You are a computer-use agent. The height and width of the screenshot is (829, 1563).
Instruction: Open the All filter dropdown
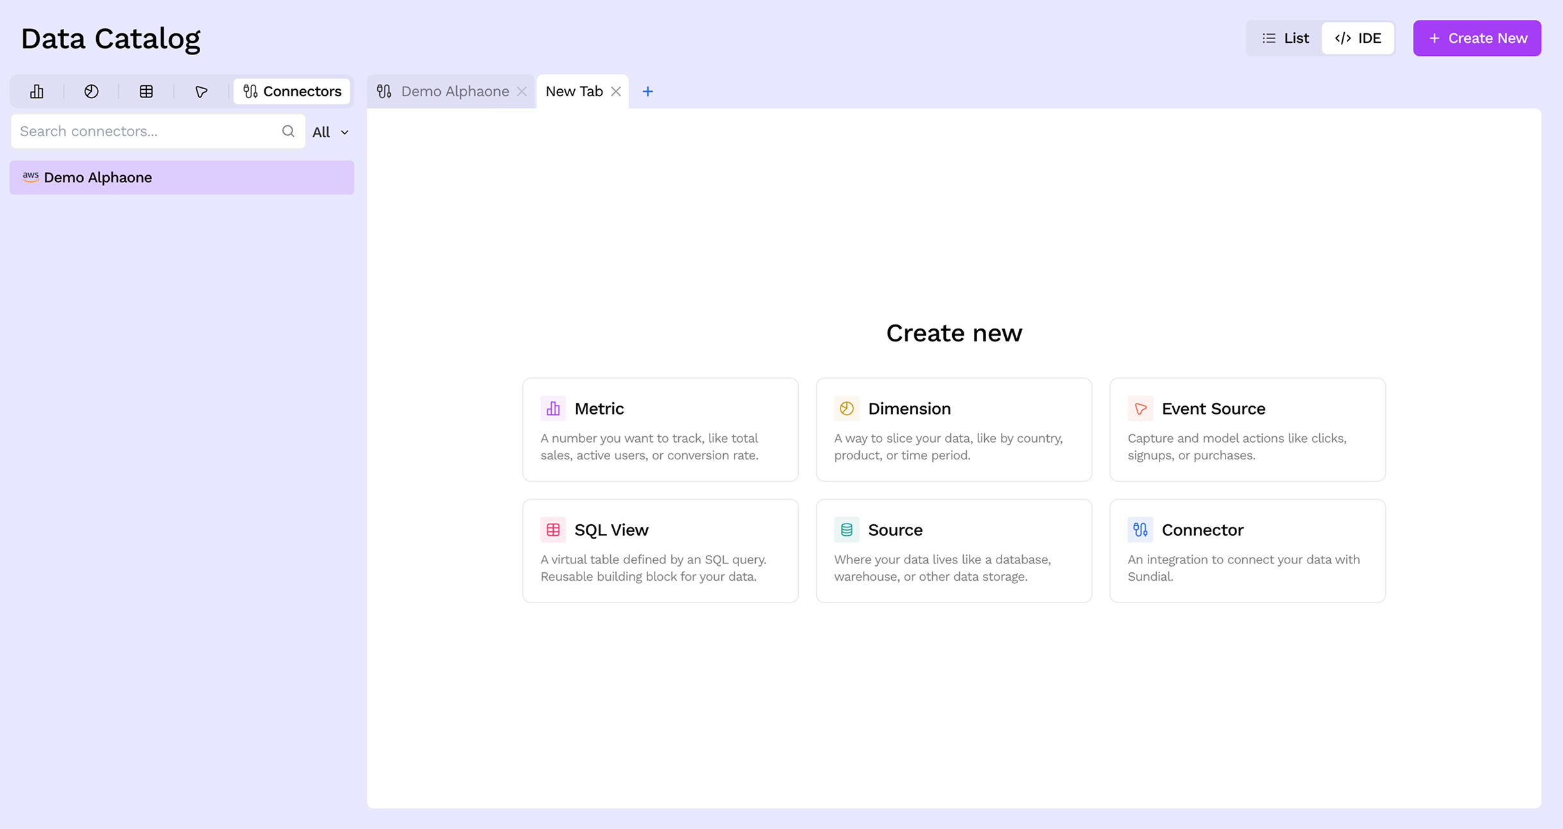point(329,132)
